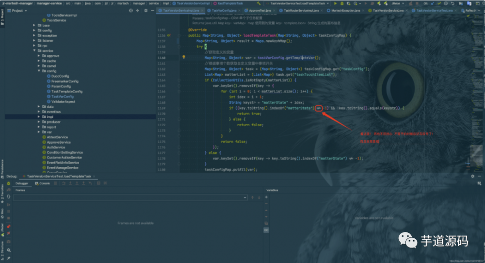Expand the approve folder
485x263 pixels.
[x=39, y=56]
